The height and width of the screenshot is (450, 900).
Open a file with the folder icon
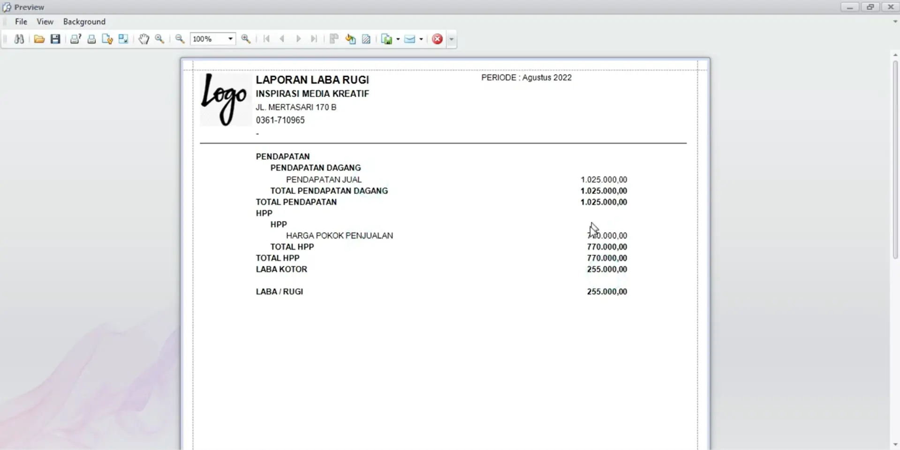pos(39,39)
